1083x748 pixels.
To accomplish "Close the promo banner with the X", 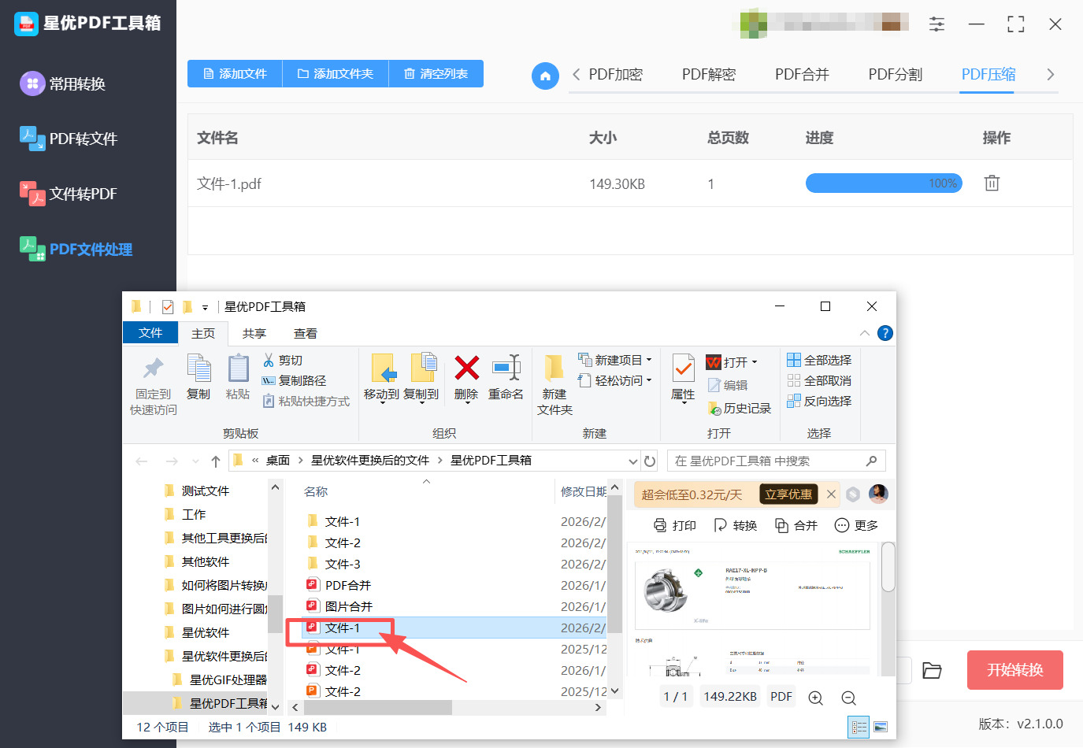I will [x=831, y=494].
